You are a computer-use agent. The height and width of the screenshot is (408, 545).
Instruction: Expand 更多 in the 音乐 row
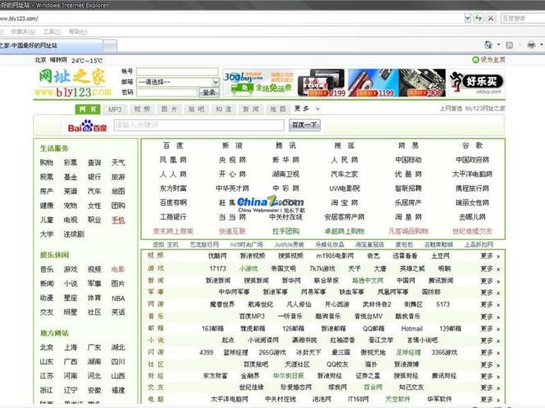[x=490, y=317]
